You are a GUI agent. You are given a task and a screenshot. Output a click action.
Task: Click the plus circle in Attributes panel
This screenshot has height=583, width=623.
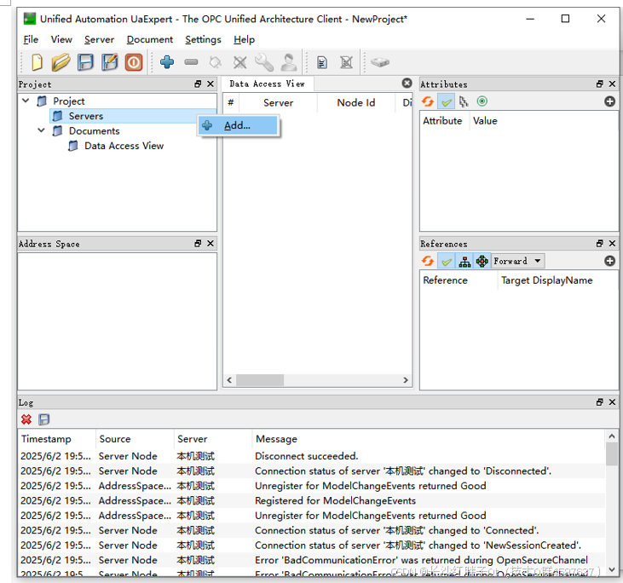(x=609, y=101)
